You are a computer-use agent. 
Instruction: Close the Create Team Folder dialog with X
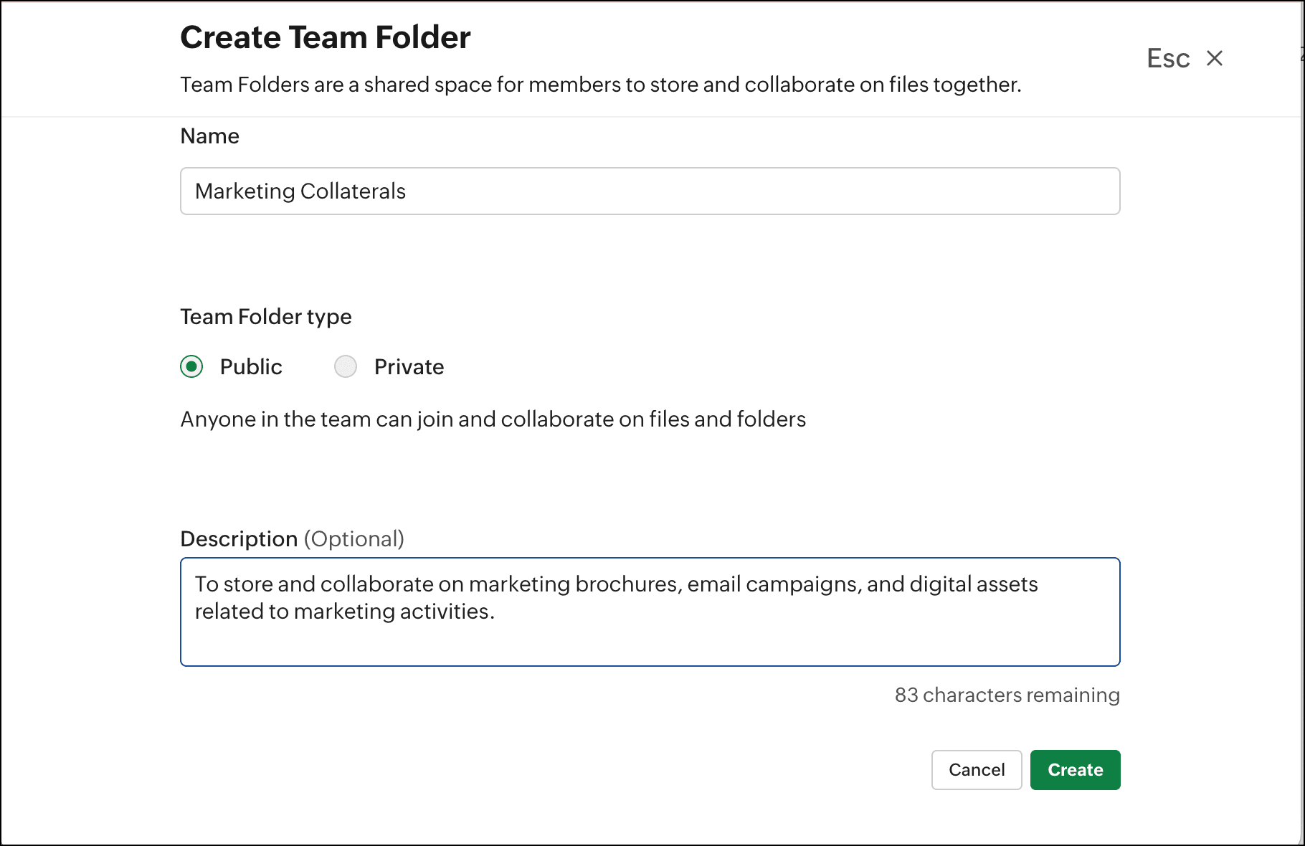[1214, 58]
